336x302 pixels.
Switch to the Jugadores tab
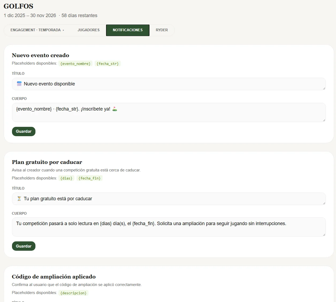point(88,30)
